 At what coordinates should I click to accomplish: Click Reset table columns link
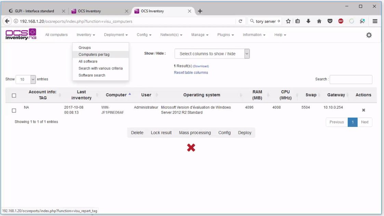coord(191,72)
